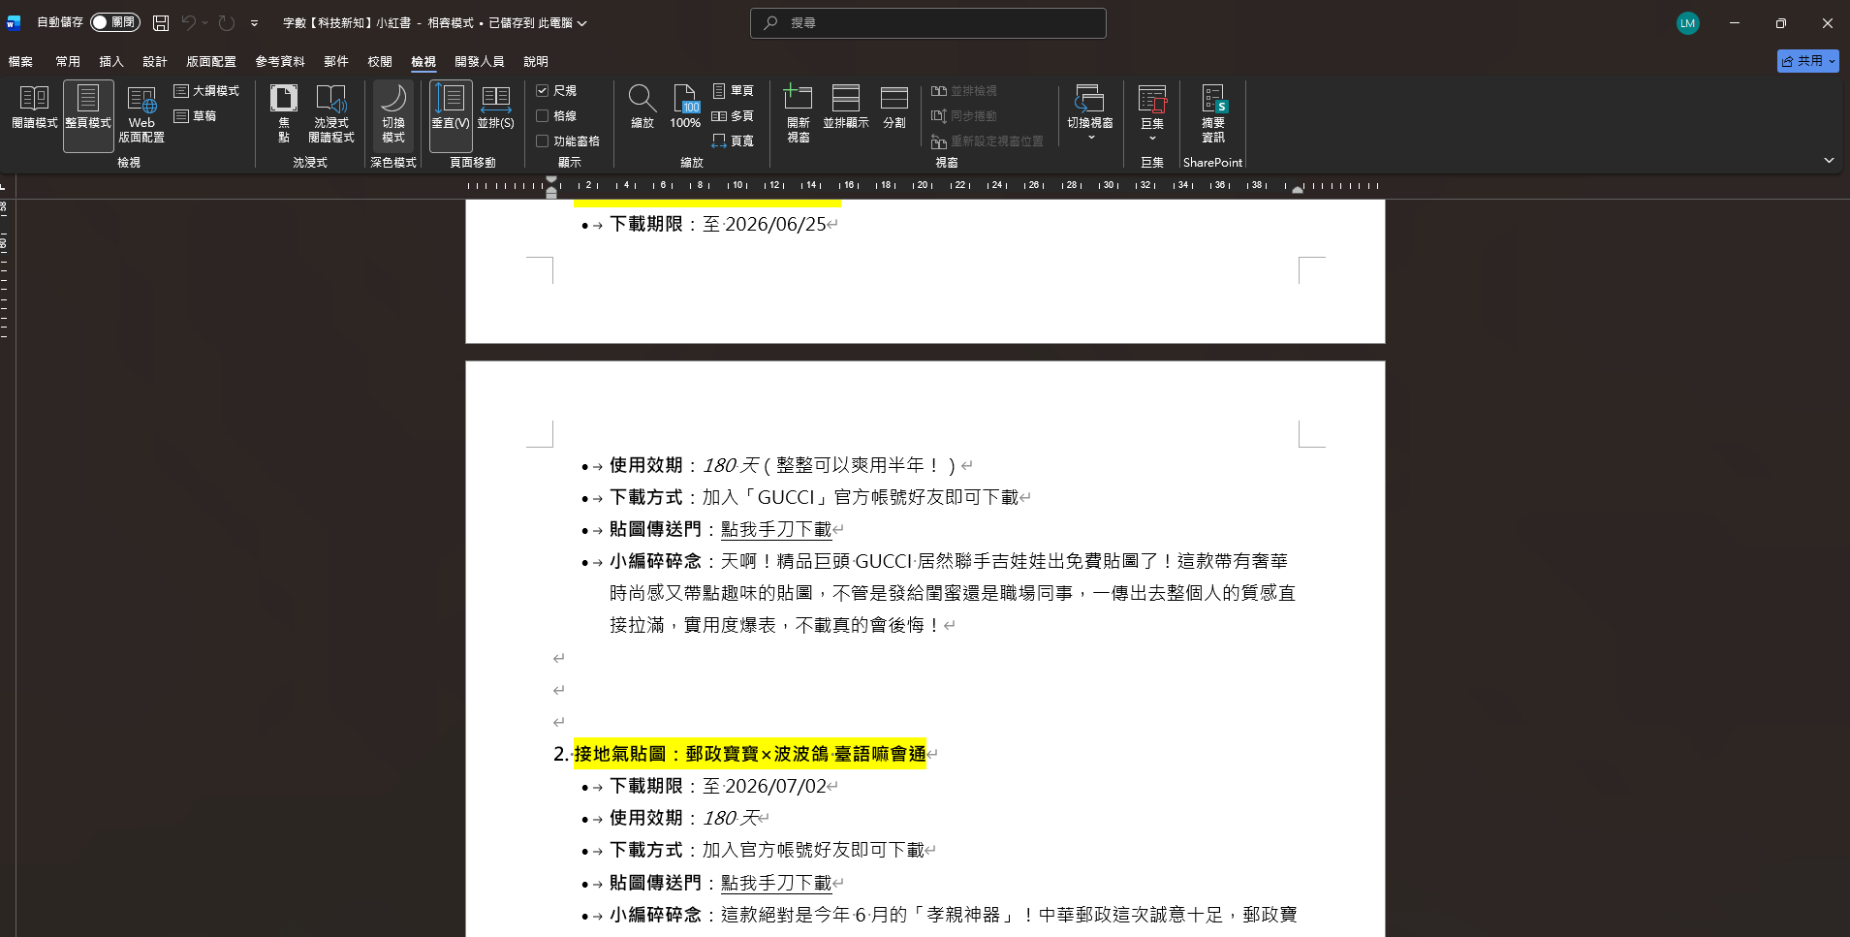Open the Mailings (郵件) tab
Screen dimensions: 1850x937
coord(336,61)
